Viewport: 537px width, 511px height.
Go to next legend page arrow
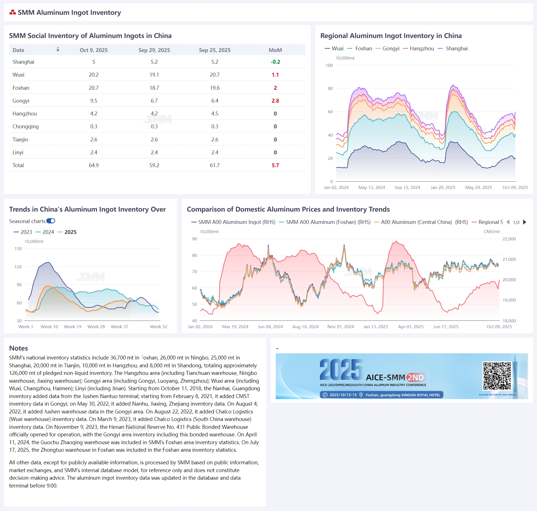point(525,222)
